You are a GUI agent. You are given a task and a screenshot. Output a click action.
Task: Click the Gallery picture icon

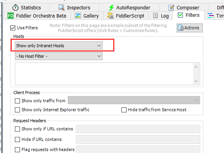point(78,16)
